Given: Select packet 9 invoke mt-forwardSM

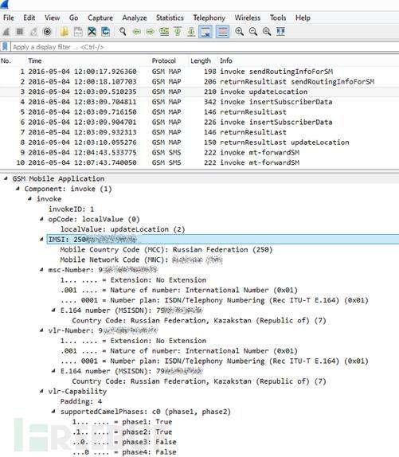Looking at the screenshot, I should (x=199, y=152).
